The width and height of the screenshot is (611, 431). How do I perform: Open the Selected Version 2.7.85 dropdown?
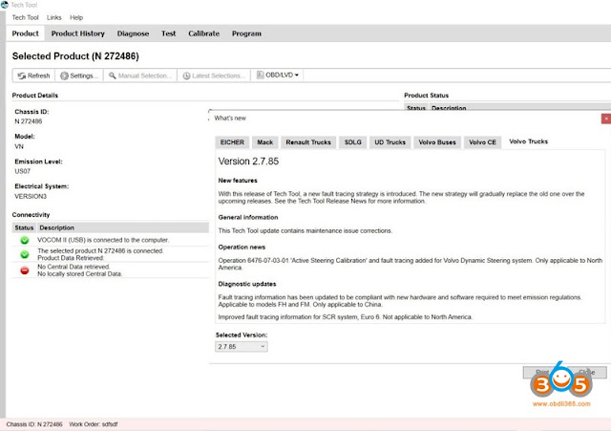[x=242, y=346]
